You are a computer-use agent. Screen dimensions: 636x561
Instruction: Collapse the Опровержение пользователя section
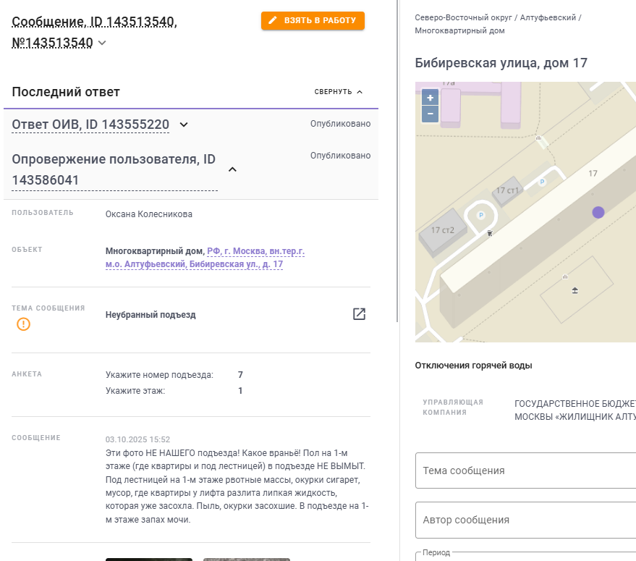pyautogui.click(x=232, y=169)
